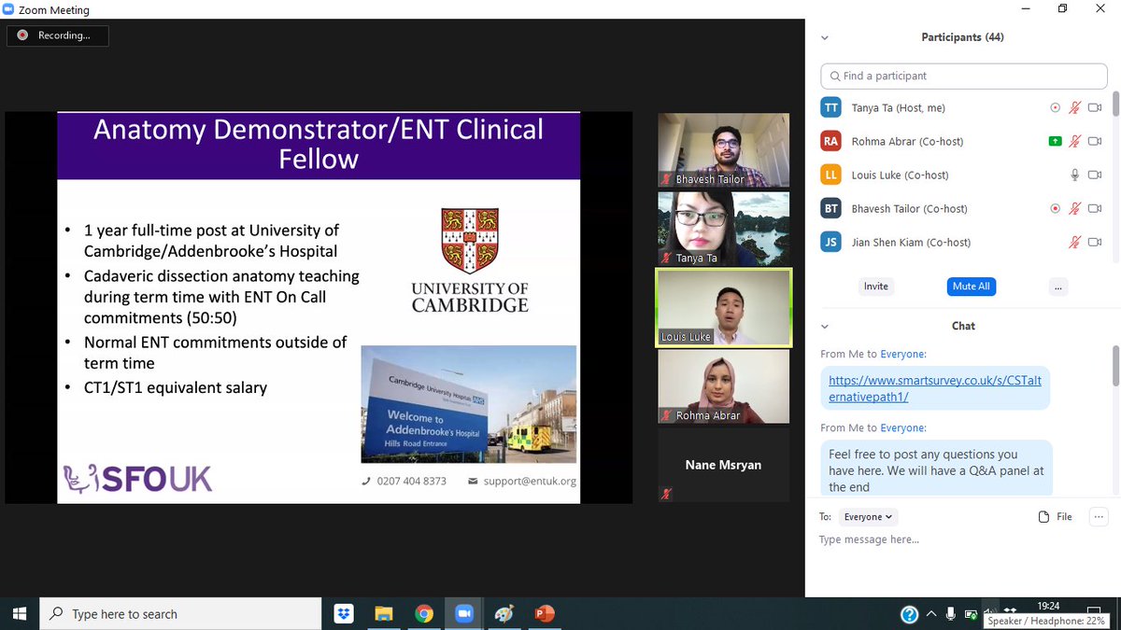Image resolution: width=1121 pixels, height=630 pixels.
Task: Click the 'Participants (44)' header text
Action: 962,38
